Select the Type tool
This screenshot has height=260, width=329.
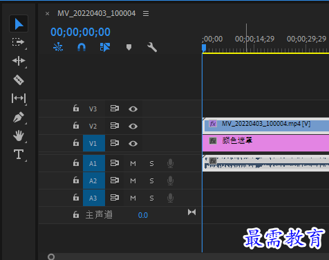tap(19, 154)
